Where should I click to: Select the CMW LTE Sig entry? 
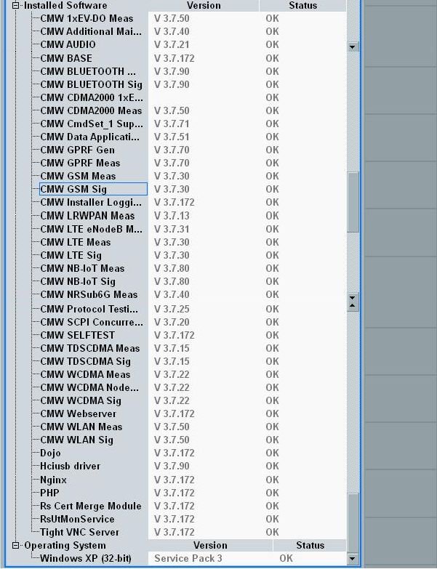coord(71,256)
